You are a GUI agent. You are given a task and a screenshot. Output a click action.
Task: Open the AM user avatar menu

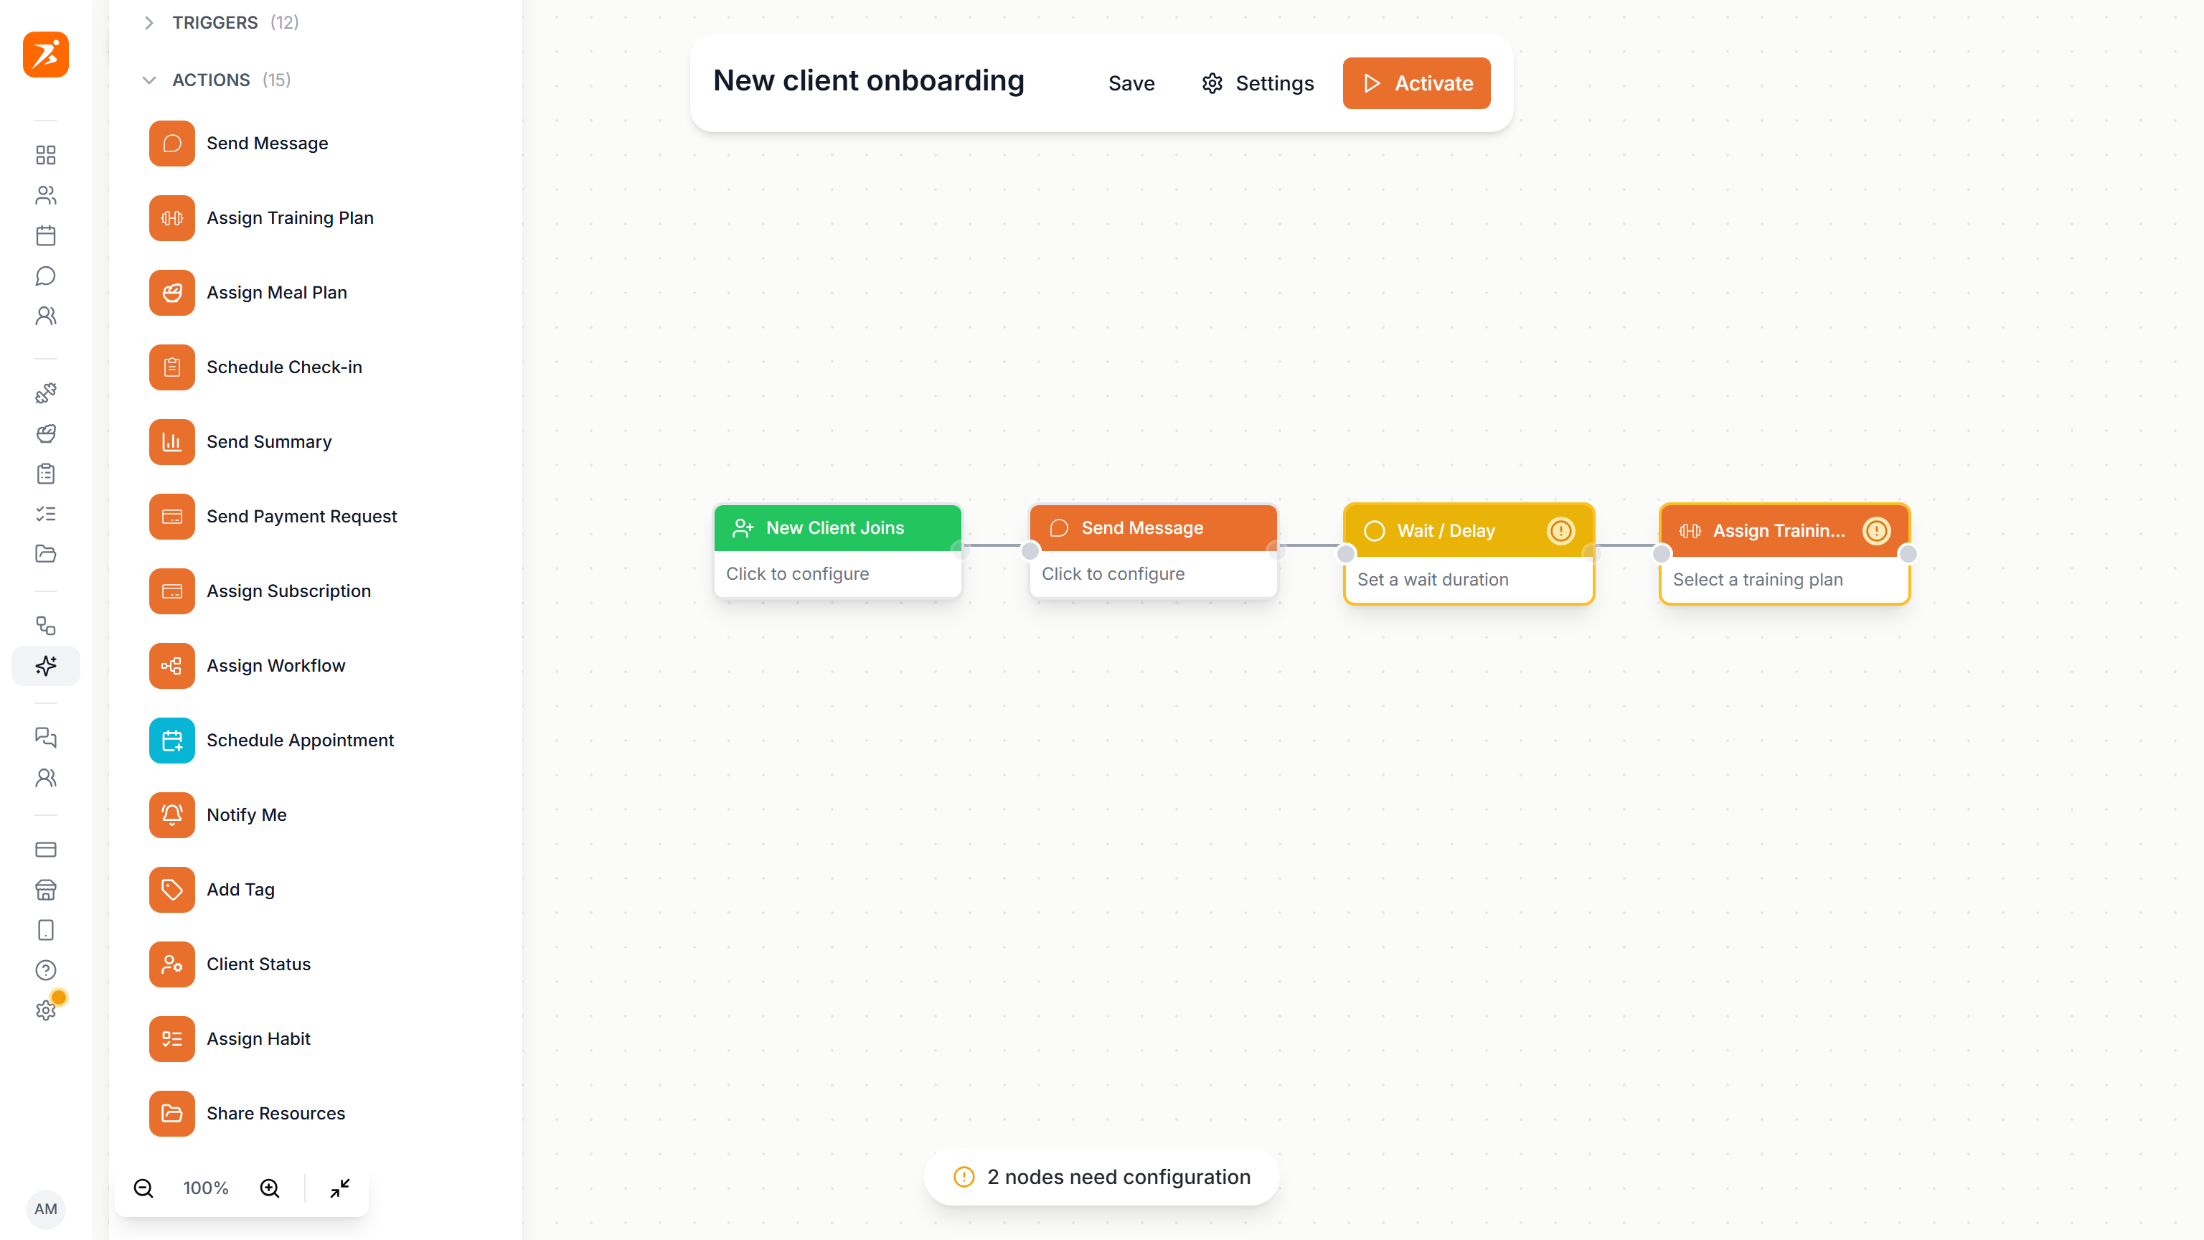[x=45, y=1209]
